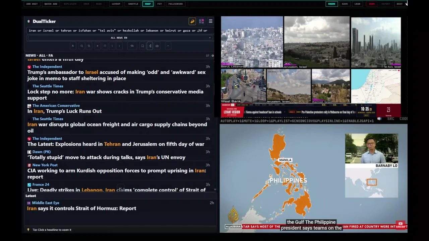
Task: Click the play ticker button
Action: 98,46
